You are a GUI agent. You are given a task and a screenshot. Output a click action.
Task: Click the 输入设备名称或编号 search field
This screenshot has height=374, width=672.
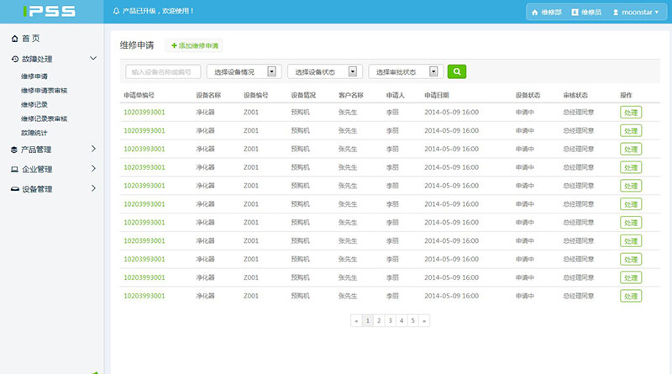(163, 72)
